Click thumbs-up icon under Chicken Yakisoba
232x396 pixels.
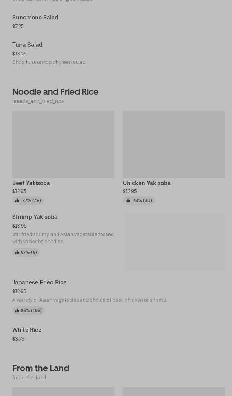pyautogui.click(x=128, y=201)
